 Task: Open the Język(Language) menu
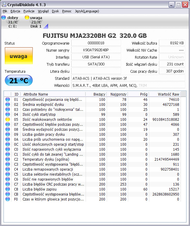click(x=87, y=11)
